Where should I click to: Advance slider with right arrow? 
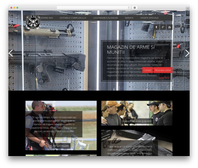pos(187,53)
